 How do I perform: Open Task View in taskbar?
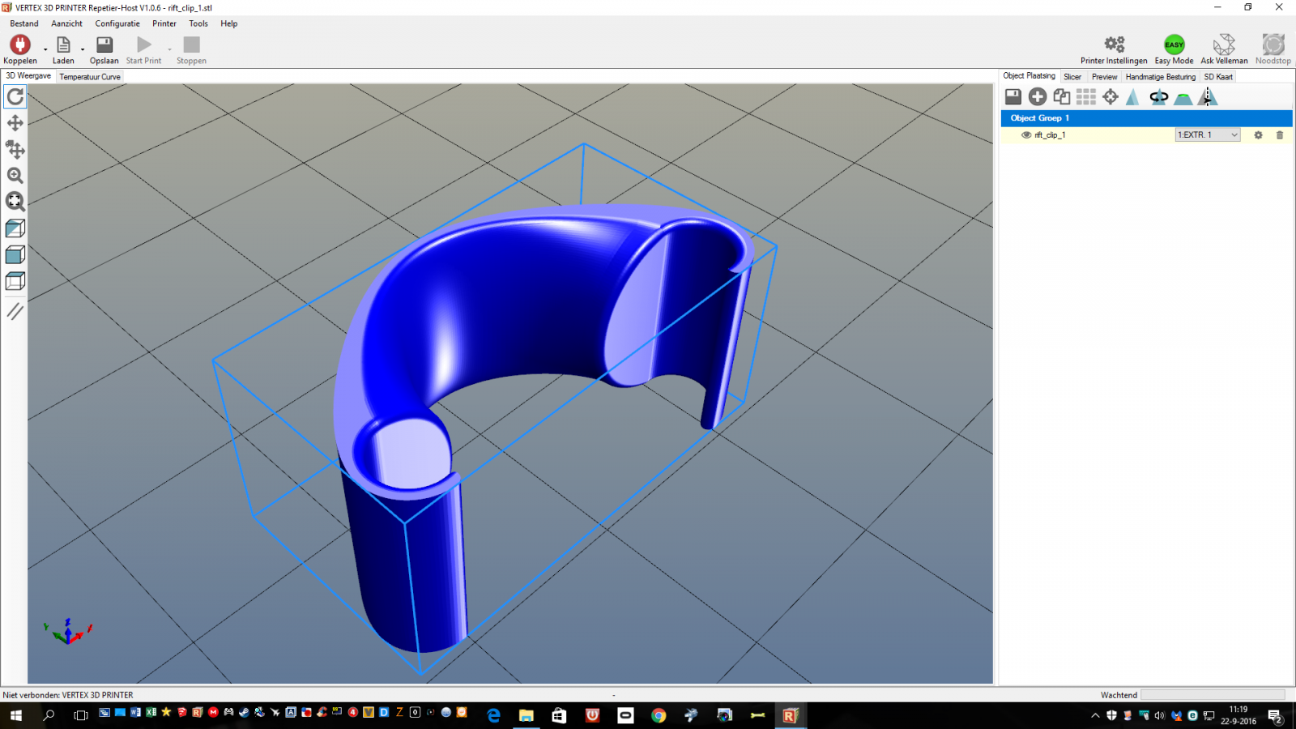80,715
